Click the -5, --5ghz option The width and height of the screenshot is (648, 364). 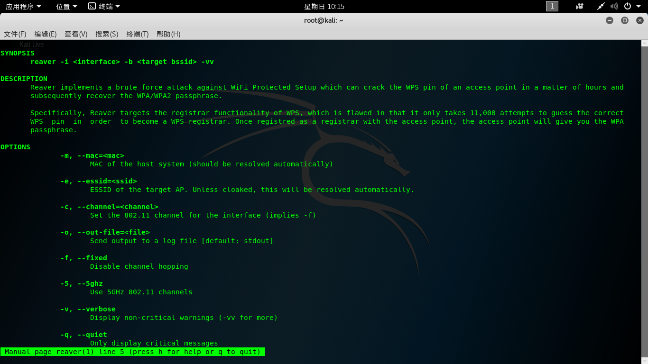click(82, 283)
